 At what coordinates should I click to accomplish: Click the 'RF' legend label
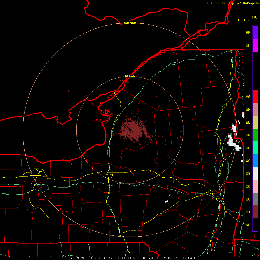(248, 32)
